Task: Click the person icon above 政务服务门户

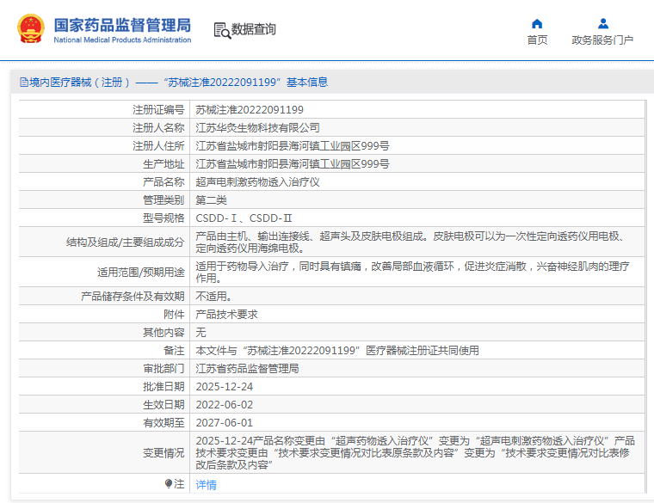Action: (602, 23)
